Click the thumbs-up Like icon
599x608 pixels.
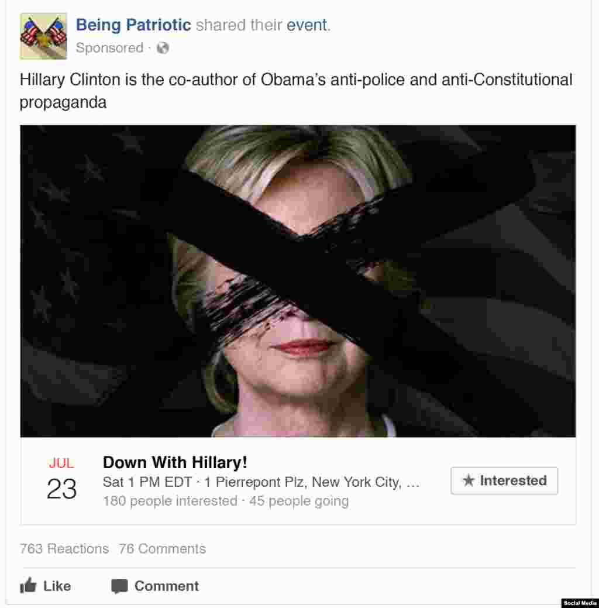point(28,585)
